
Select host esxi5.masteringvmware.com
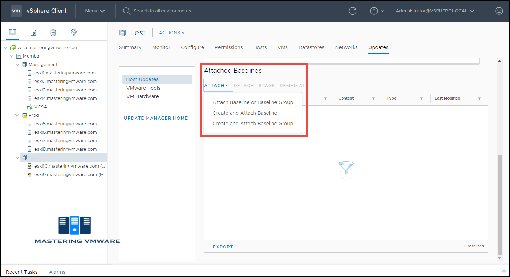coord(65,124)
